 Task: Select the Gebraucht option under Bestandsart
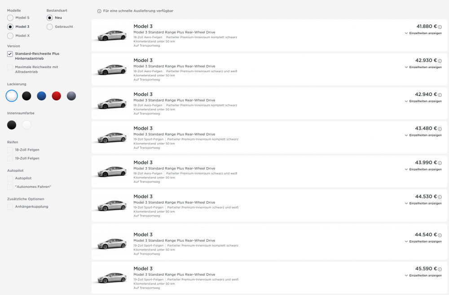click(49, 26)
